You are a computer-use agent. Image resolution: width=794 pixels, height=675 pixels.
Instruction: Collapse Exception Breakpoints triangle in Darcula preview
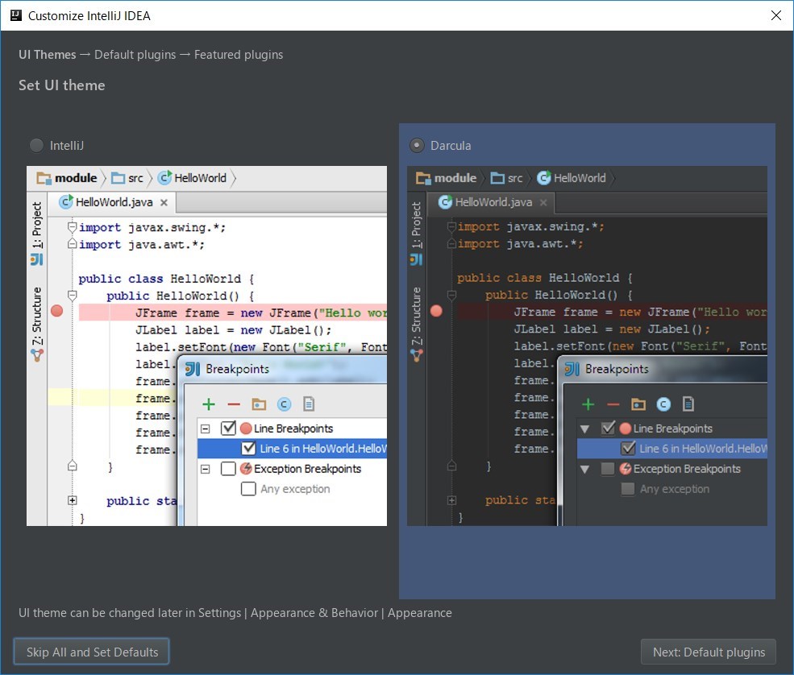tap(585, 470)
